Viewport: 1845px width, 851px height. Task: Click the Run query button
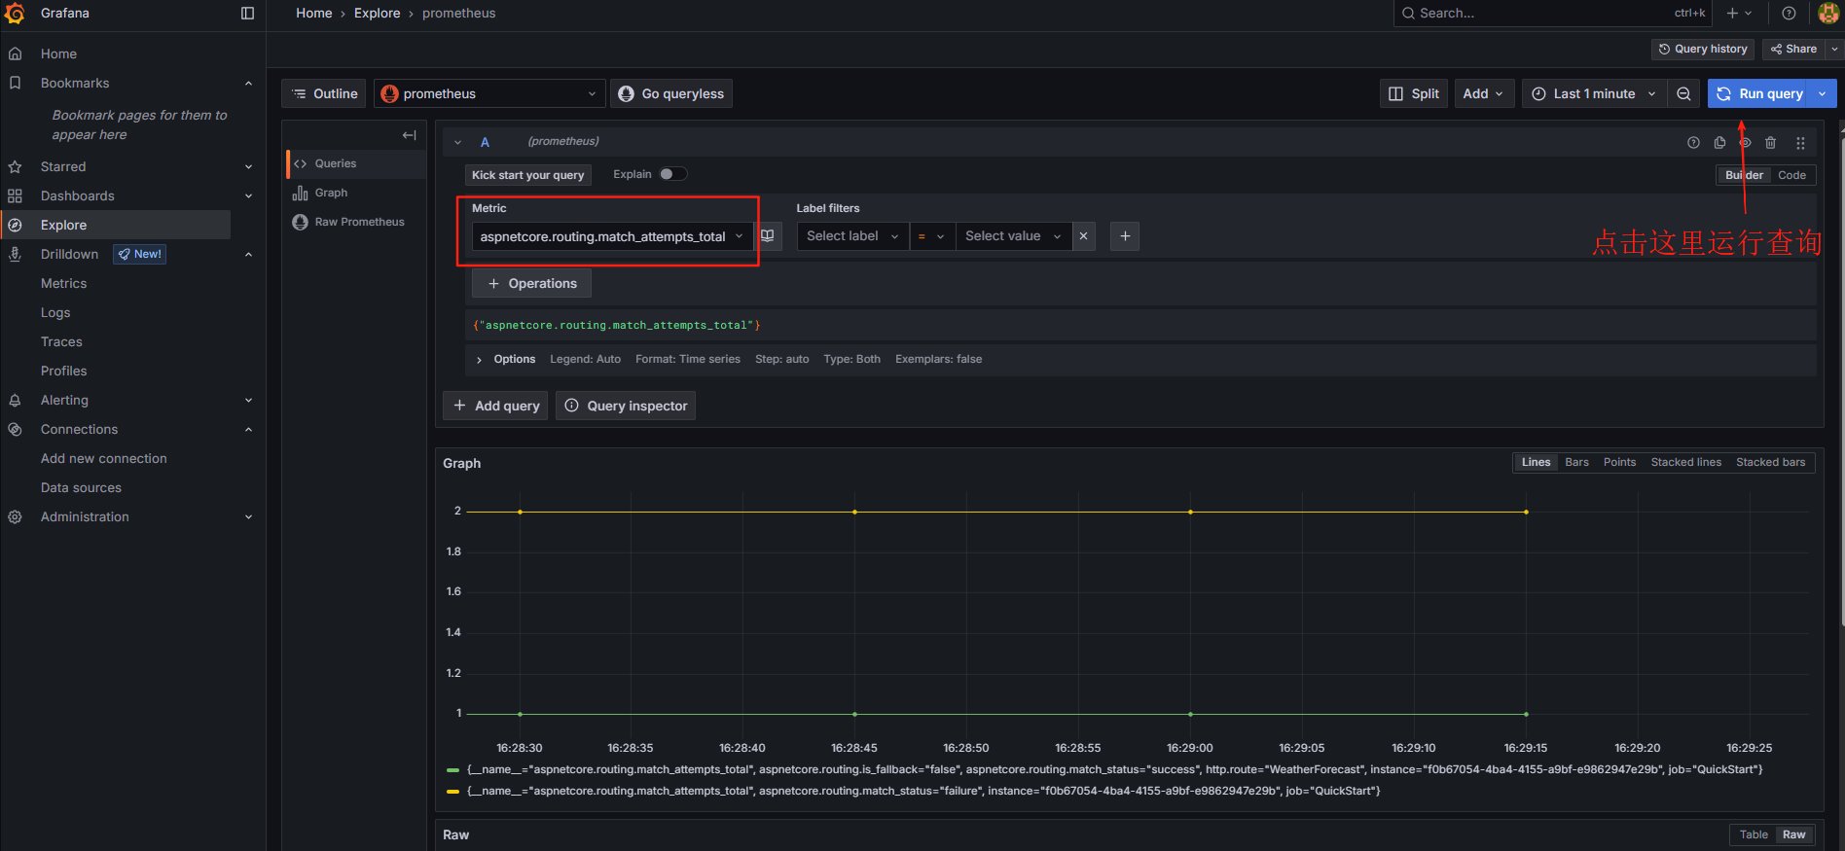[x=1760, y=93]
